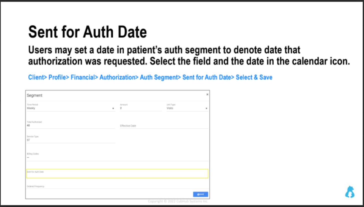Image resolution: width=364 pixels, height=207 pixels.
Task: Select the Total Authorized field with 40
Action: [x=71, y=124]
